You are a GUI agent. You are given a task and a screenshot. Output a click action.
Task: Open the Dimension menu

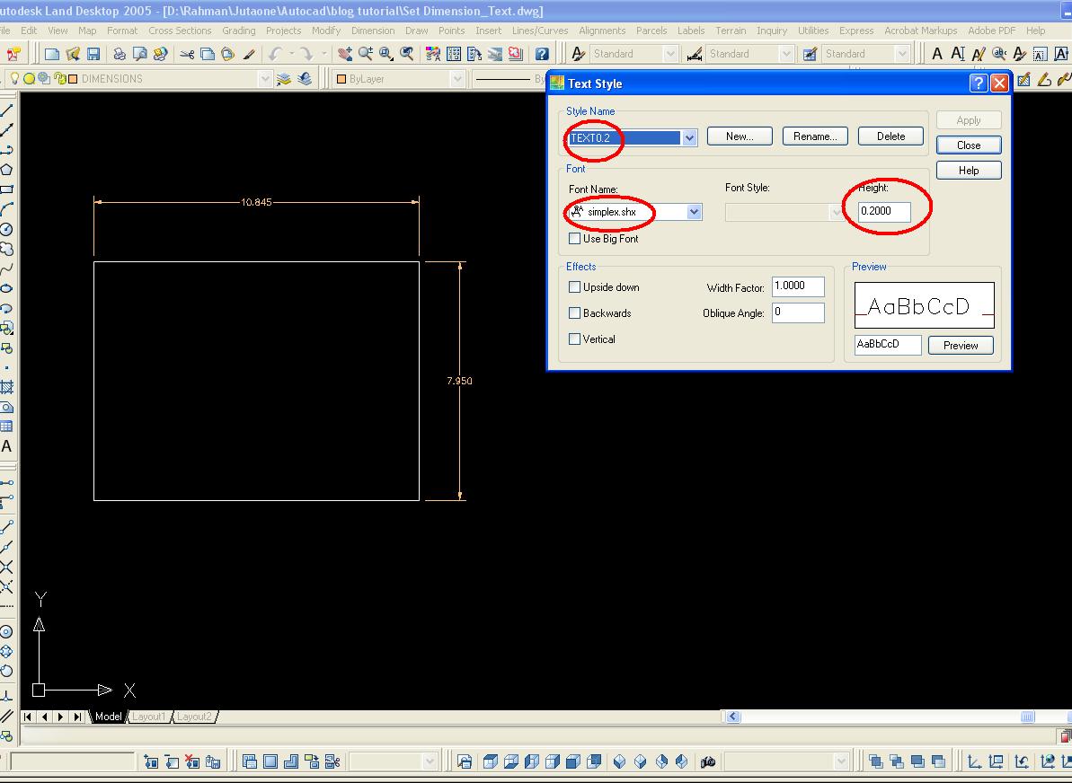(373, 30)
